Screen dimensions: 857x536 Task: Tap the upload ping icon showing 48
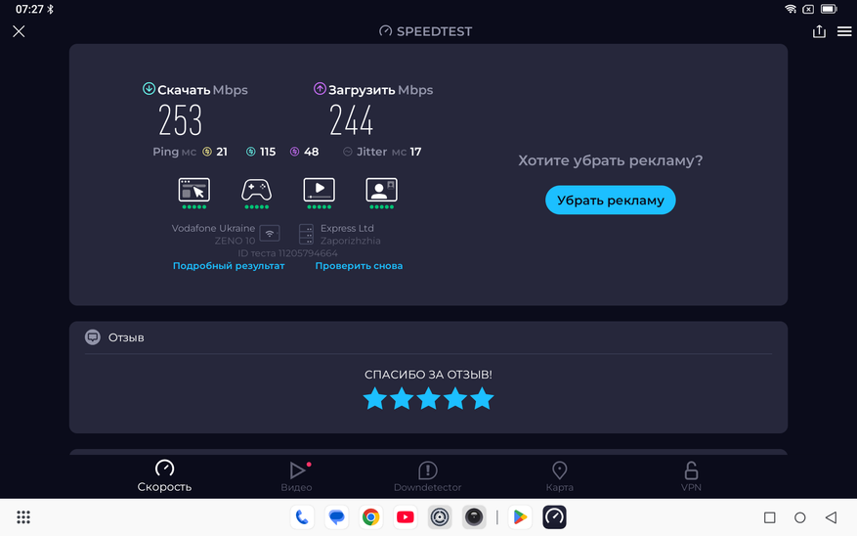click(294, 152)
